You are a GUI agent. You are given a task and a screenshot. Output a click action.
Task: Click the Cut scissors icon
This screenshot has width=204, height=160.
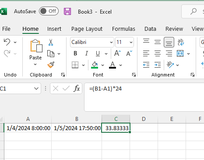(x=51, y=42)
